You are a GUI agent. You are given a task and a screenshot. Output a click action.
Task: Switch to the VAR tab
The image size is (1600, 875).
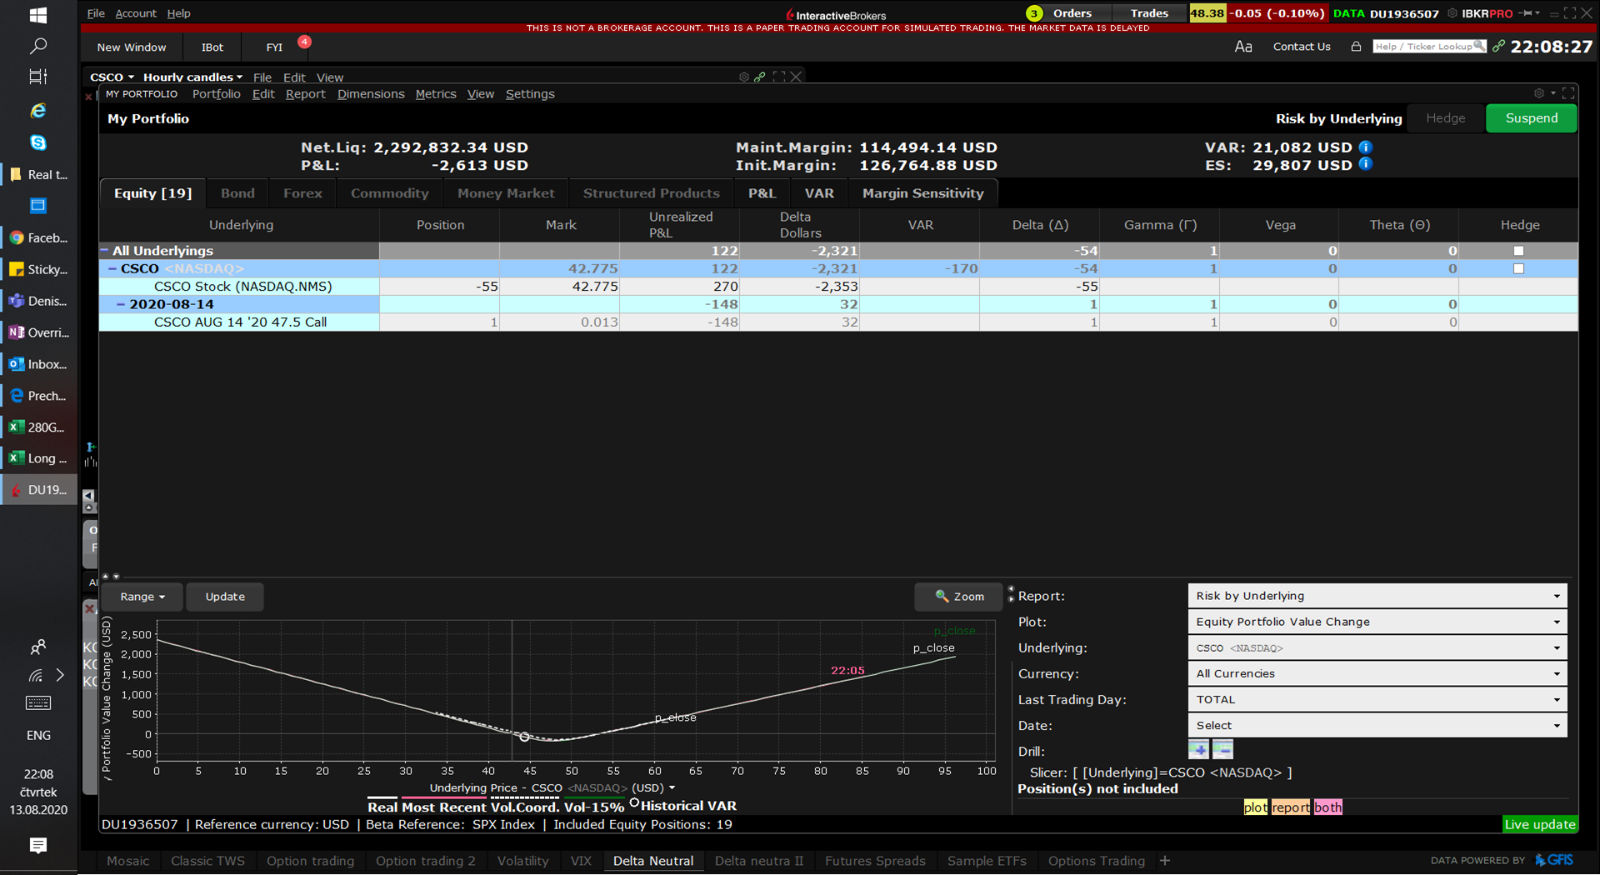[819, 193]
